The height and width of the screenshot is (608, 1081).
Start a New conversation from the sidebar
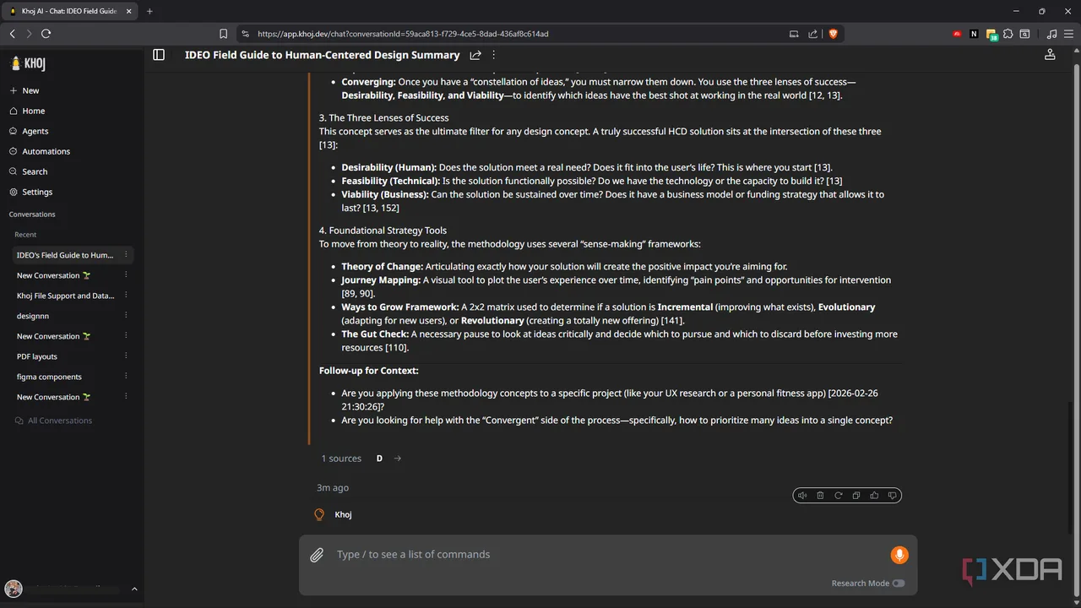pyautogui.click(x=24, y=90)
